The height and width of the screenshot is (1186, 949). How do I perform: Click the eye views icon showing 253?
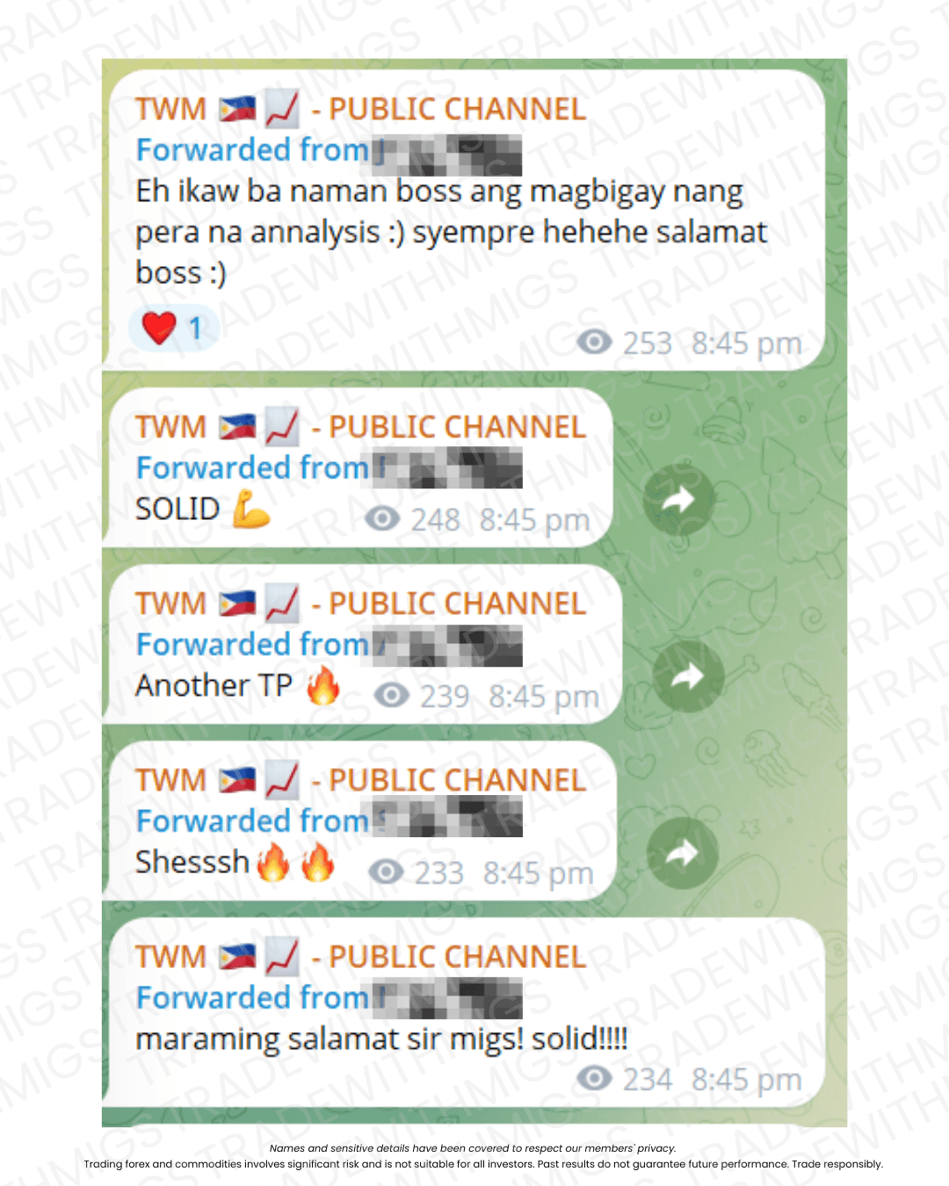pyautogui.click(x=594, y=342)
